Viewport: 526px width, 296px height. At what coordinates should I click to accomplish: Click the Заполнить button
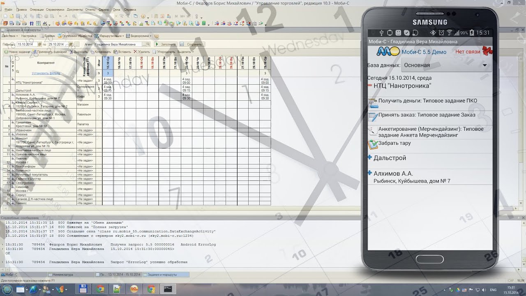166,44
